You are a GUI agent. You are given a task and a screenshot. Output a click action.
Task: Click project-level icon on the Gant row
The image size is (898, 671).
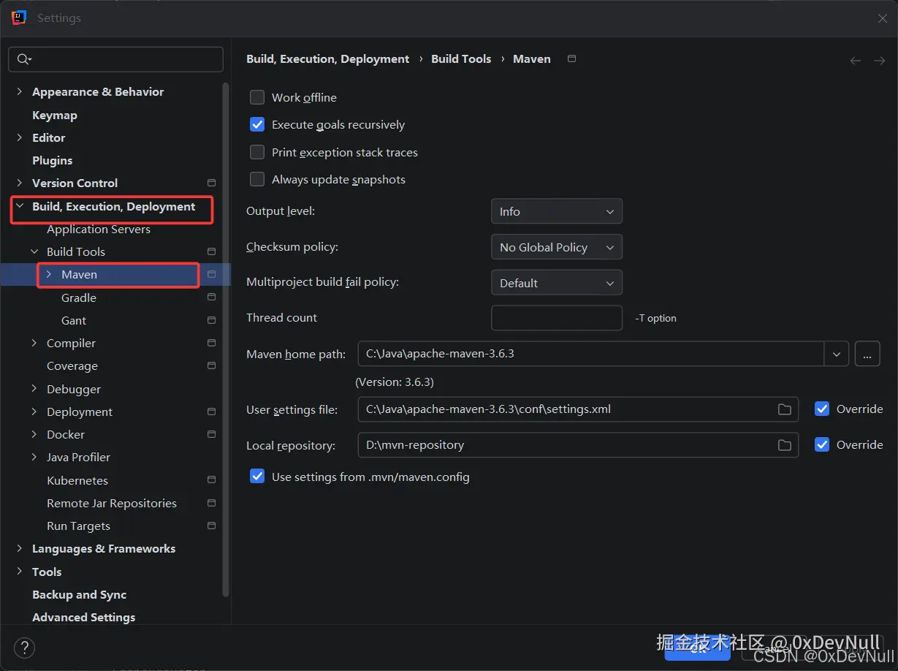click(x=212, y=320)
